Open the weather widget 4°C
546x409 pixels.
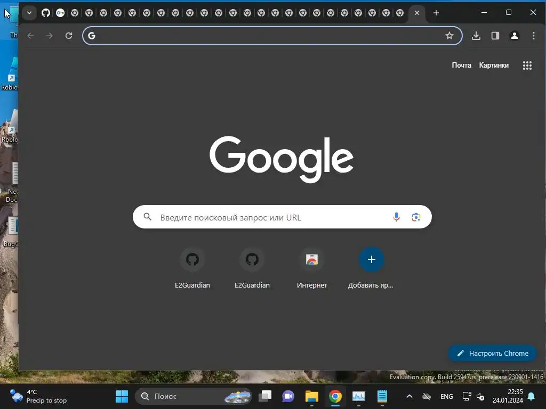coord(38,396)
